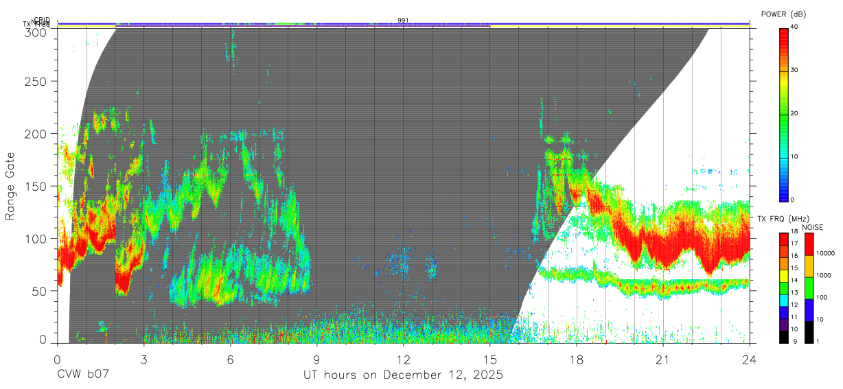Viewport: 843px width, 389px height.
Task: Click the red segment of the TX FRQ scale
Action: pyautogui.click(x=784, y=239)
